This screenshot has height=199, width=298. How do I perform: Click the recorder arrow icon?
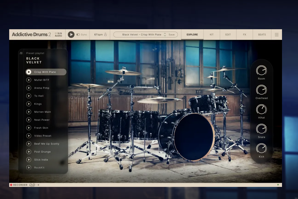[x=38, y=185]
